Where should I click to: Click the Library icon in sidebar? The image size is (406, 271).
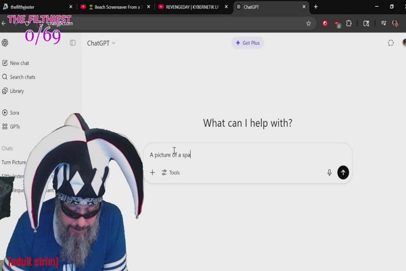(x=5, y=91)
